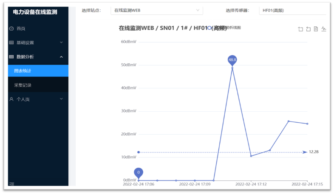Image resolution: width=334 pixels, height=194 pixels.
Task: Open the 选择站点 dropdown showing 在线监测WEB
Action: pos(156,10)
